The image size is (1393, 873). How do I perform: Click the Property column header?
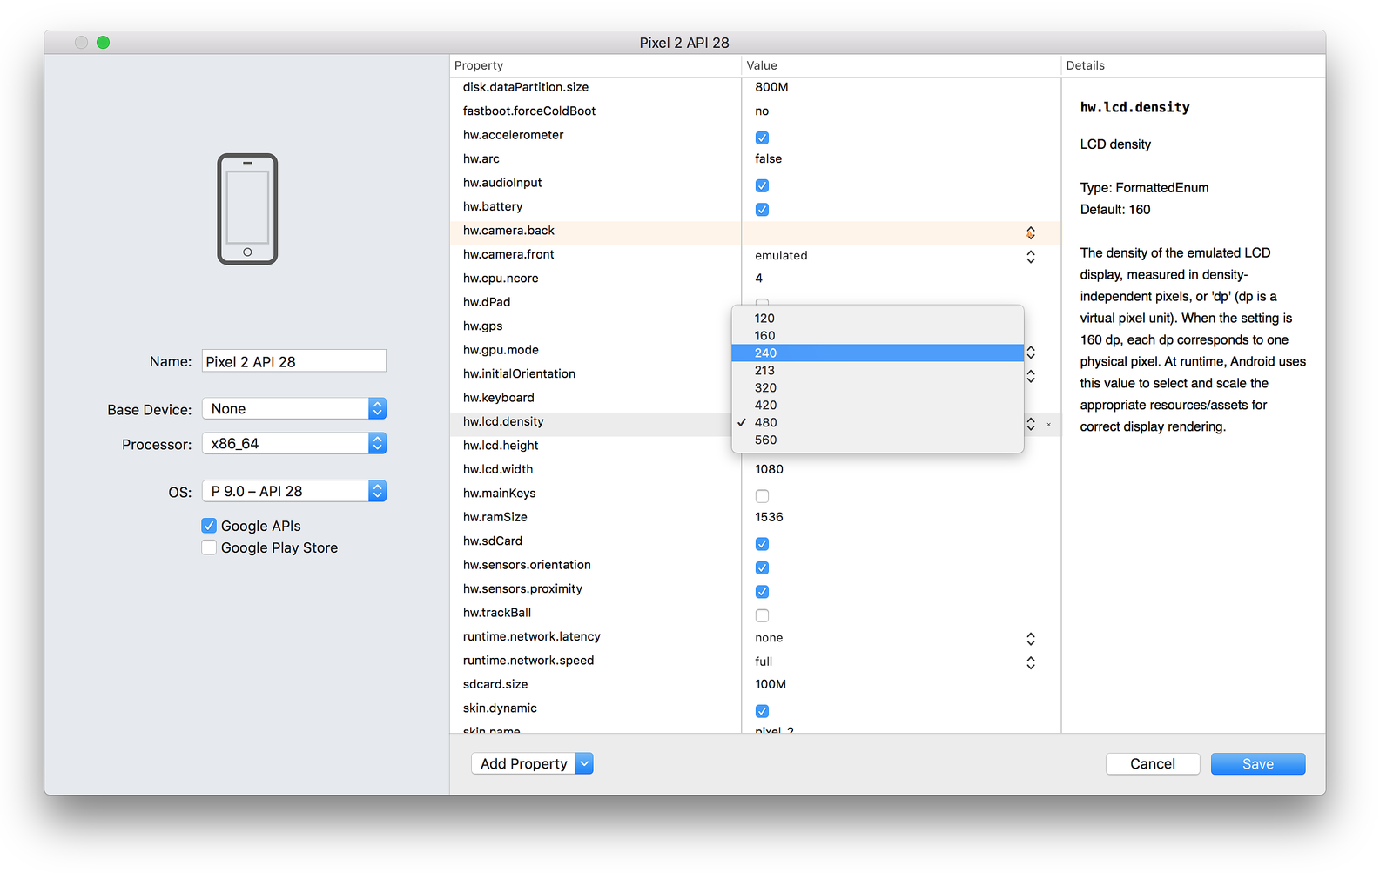coord(596,65)
